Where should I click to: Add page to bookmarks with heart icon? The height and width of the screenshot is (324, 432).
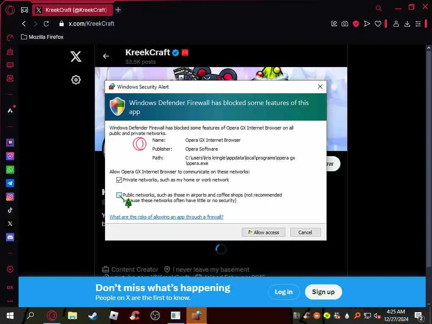point(378,24)
